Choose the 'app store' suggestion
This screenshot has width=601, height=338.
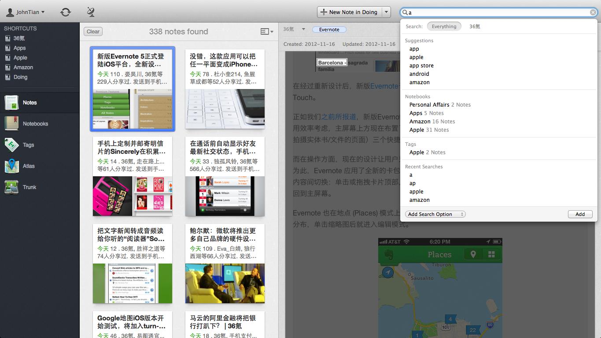pyautogui.click(x=421, y=66)
